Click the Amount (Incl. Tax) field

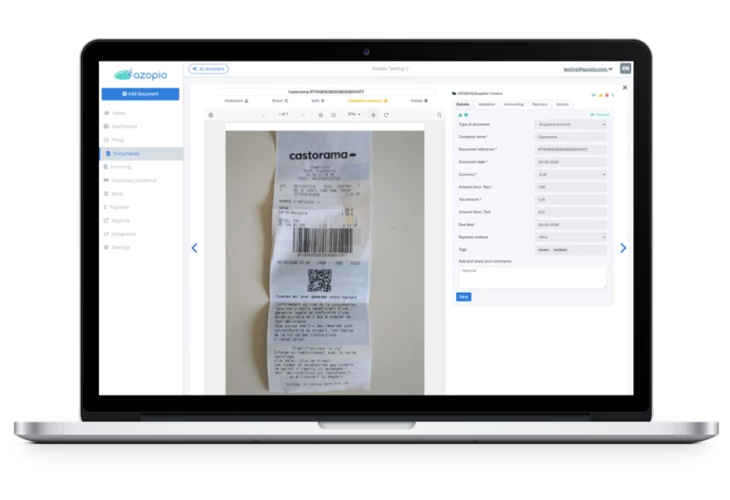(570, 187)
